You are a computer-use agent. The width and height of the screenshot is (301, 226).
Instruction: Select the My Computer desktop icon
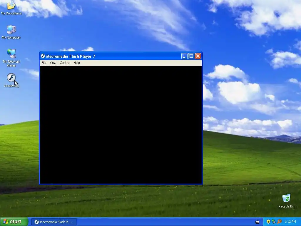coord(11,32)
